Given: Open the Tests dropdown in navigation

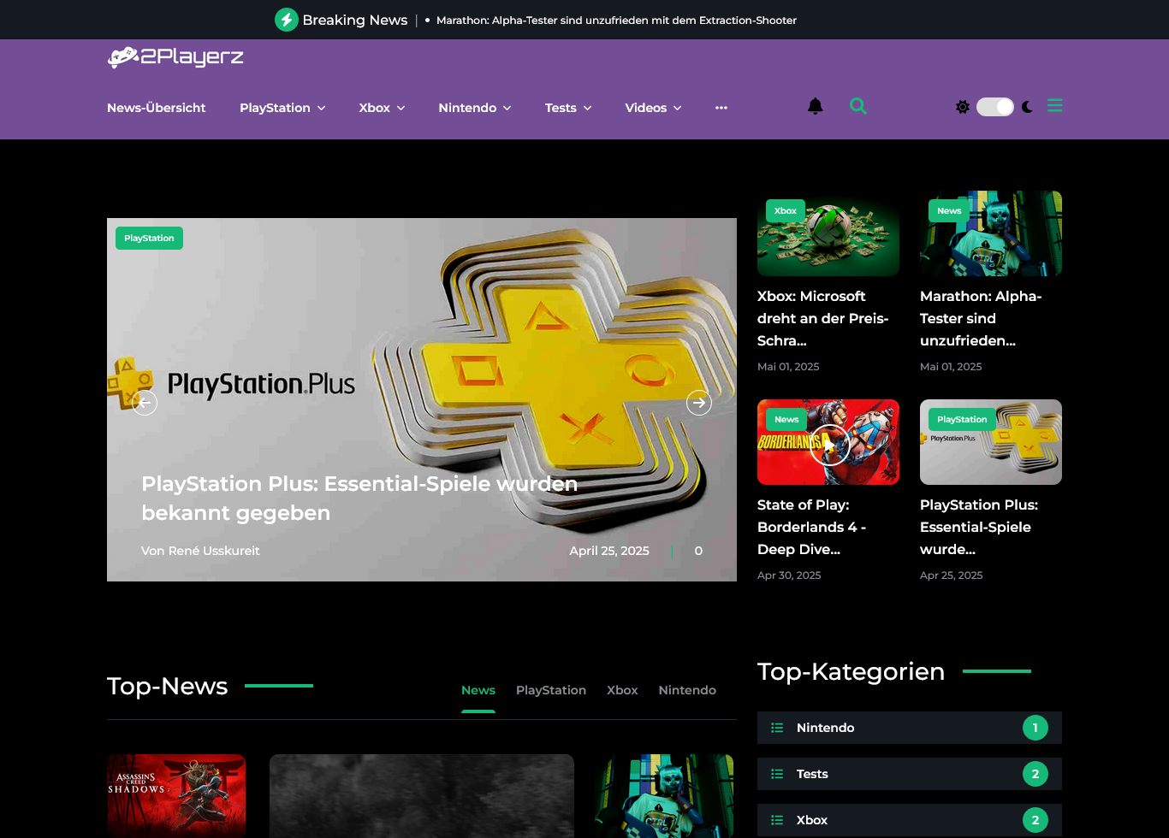Looking at the screenshot, I should (568, 108).
